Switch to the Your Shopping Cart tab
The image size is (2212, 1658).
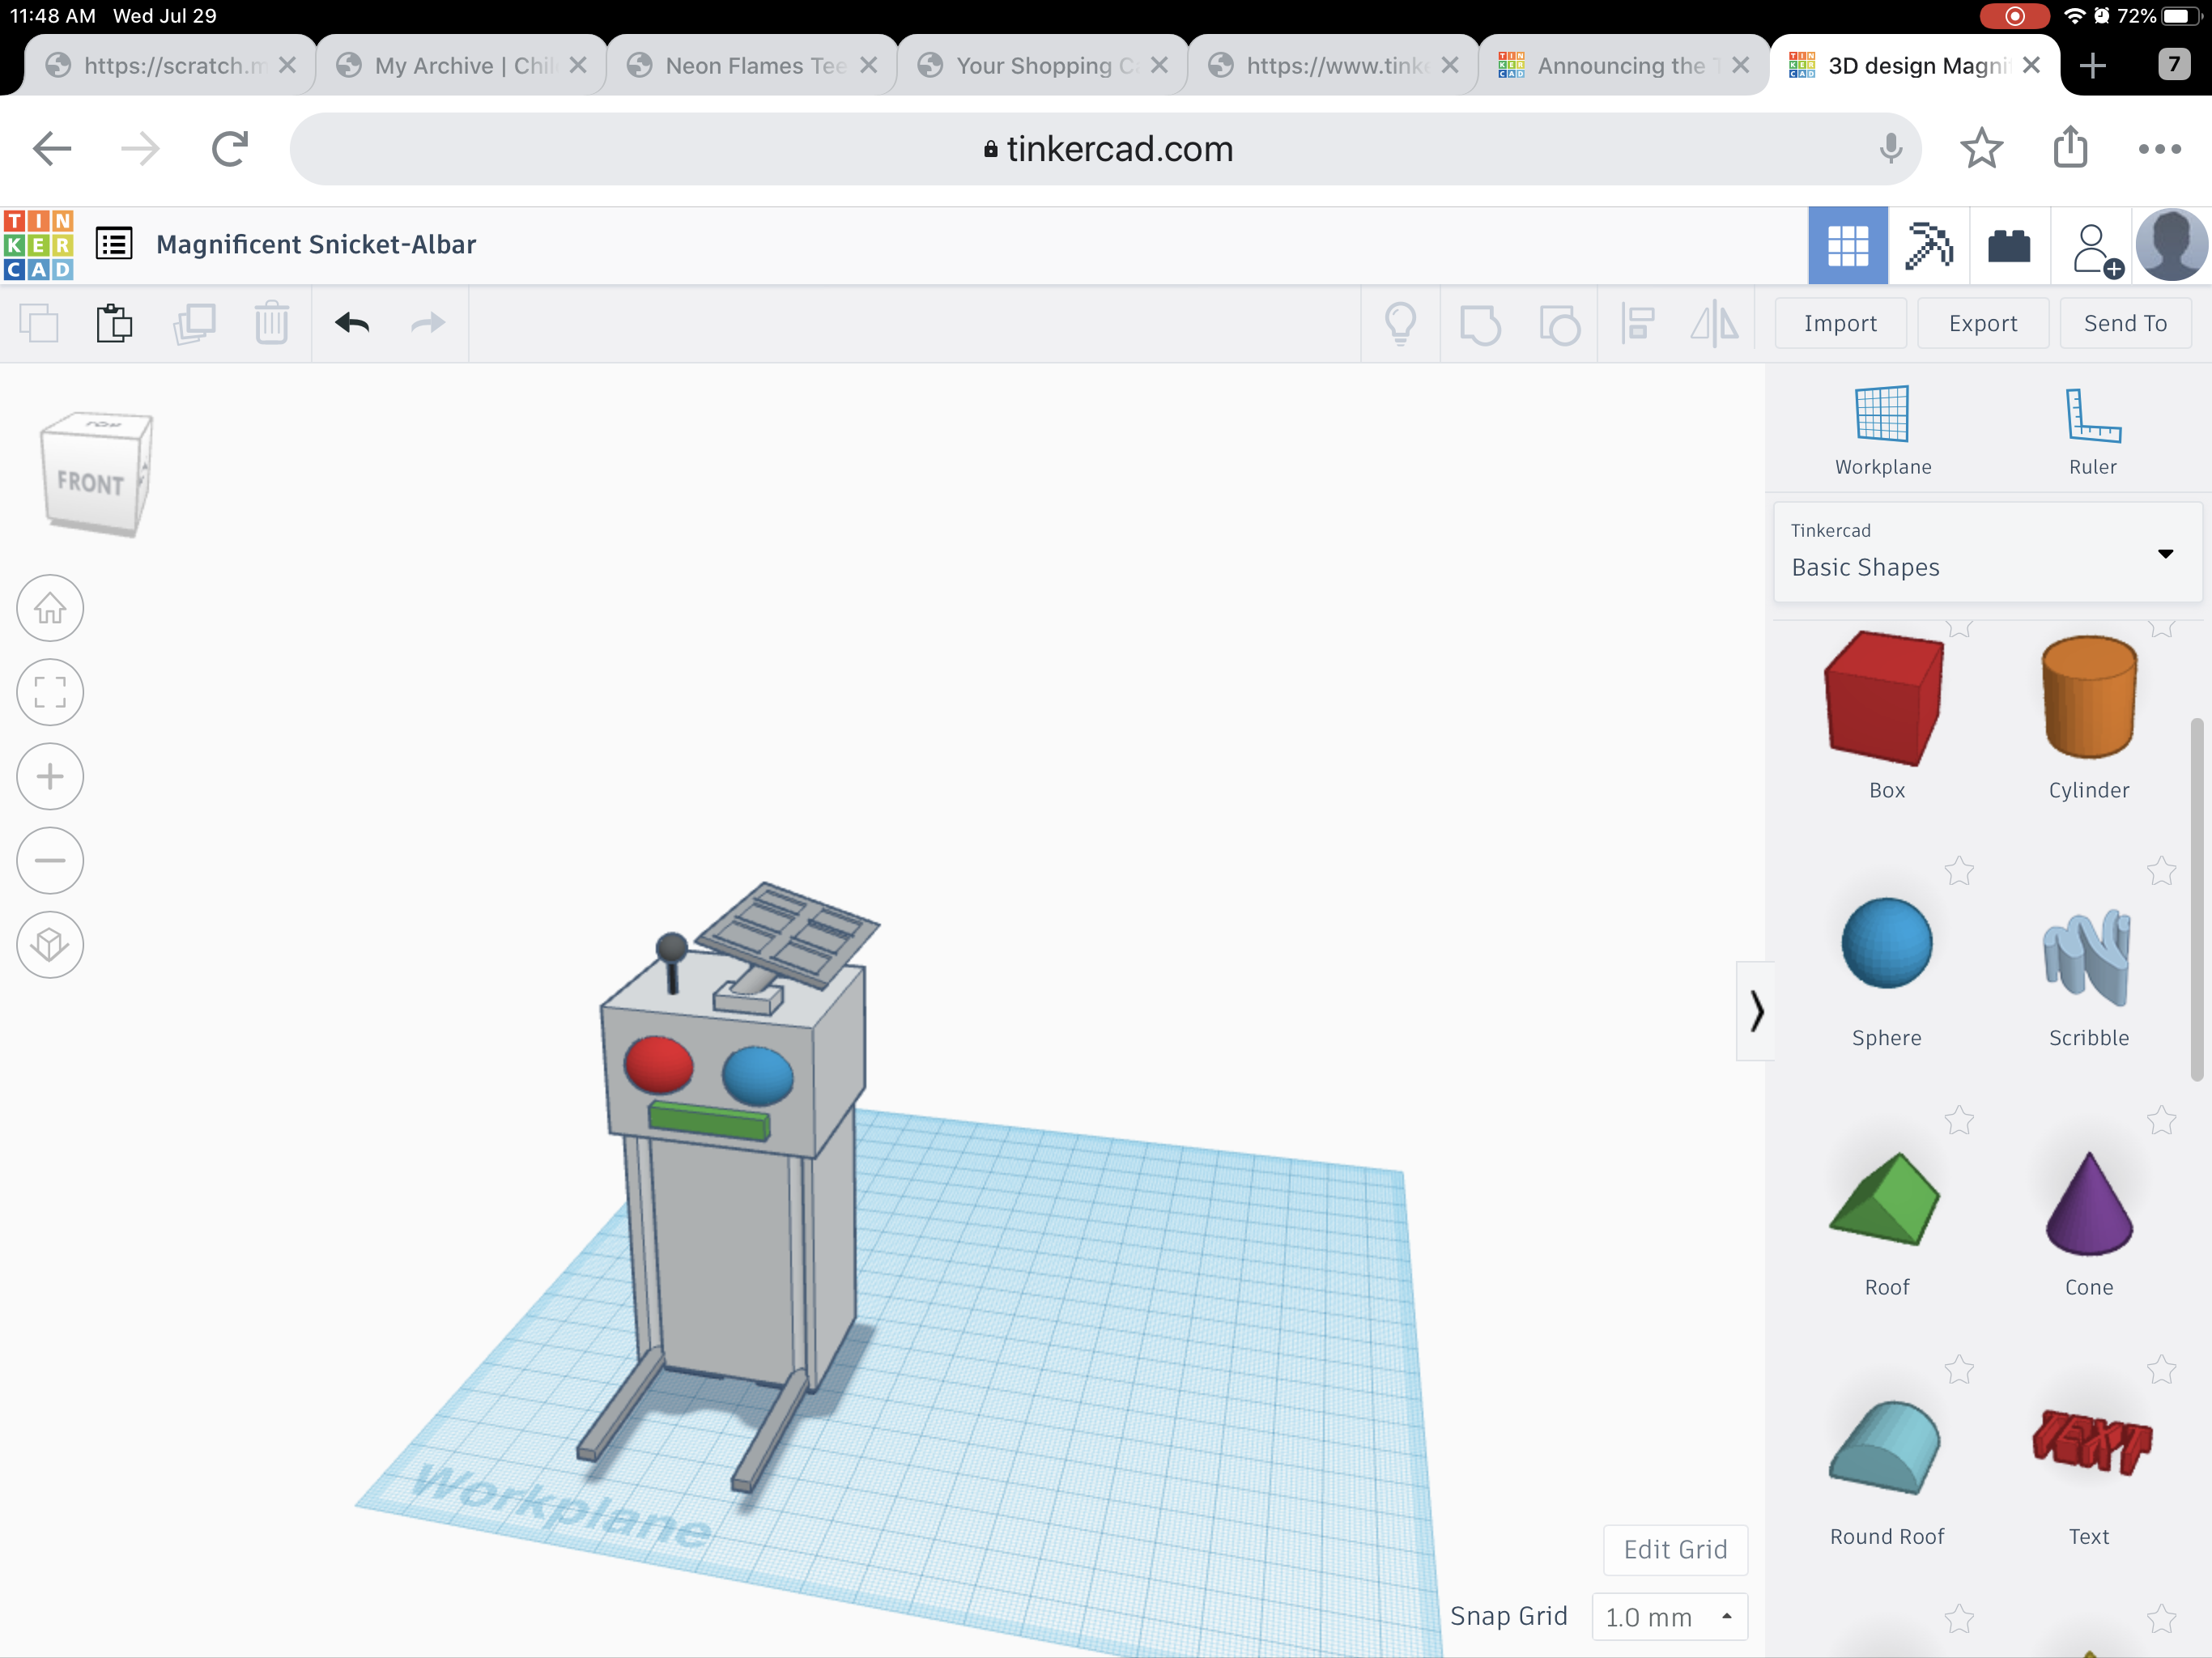coord(1043,66)
